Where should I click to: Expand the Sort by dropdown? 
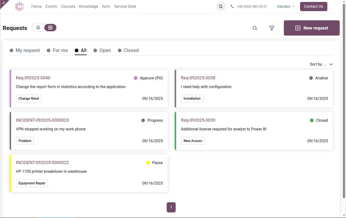pyautogui.click(x=321, y=64)
